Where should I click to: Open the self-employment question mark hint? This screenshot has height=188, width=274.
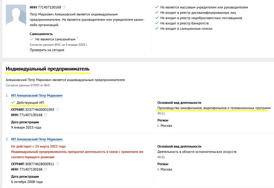click(x=78, y=38)
